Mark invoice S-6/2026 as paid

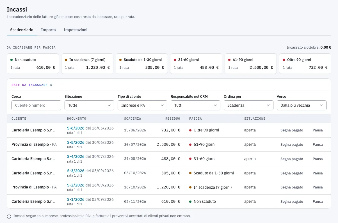pyautogui.click(x=292, y=130)
